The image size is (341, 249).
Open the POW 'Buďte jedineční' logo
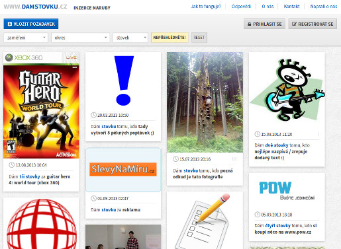pyautogui.click(x=287, y=191)
